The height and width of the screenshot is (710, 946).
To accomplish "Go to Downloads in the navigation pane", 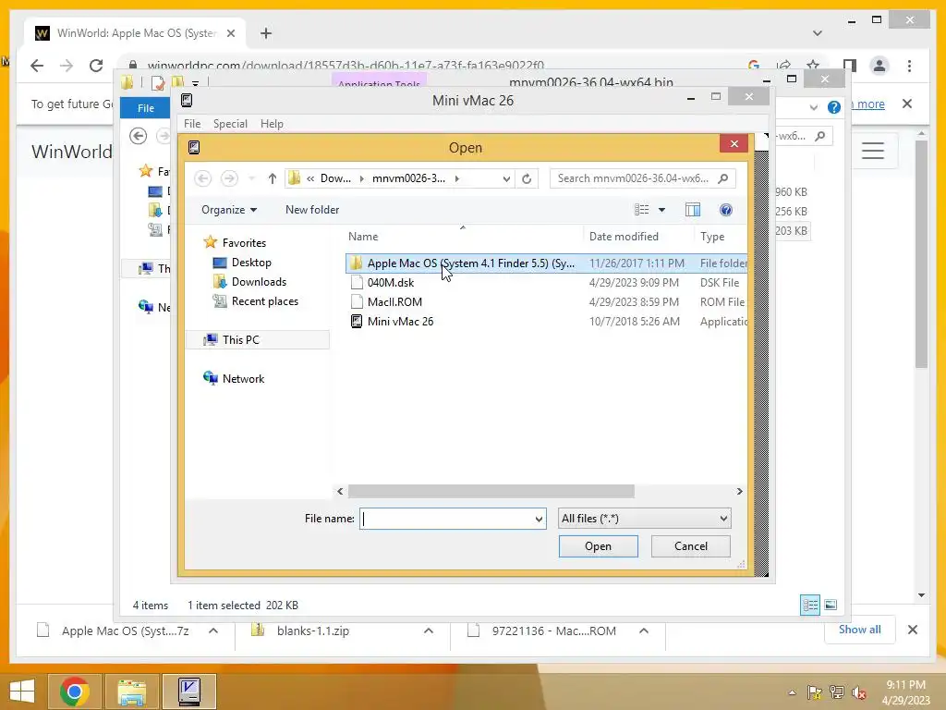I will click(x=259, y=282).
